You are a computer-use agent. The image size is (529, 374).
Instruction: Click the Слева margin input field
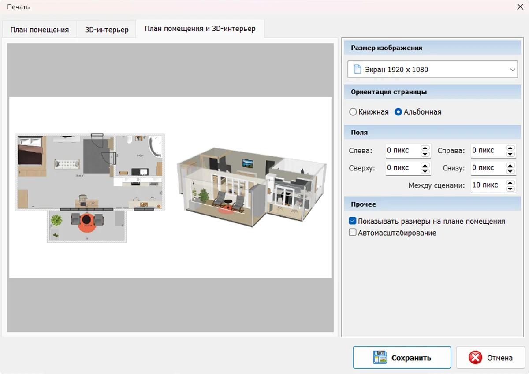(402, 151)
